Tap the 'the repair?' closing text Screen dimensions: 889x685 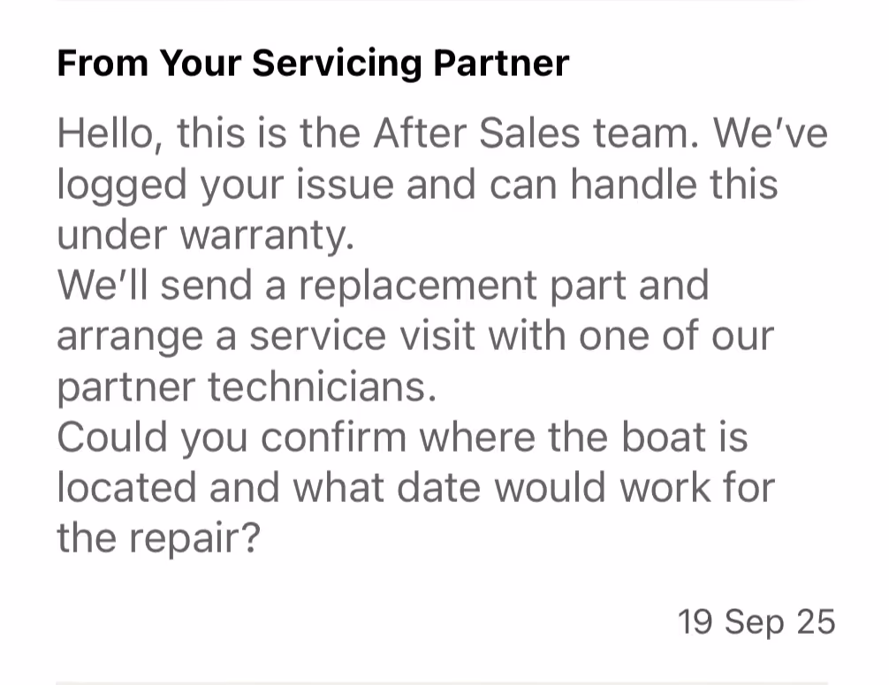pyautogui.click(x=159, y=538)
